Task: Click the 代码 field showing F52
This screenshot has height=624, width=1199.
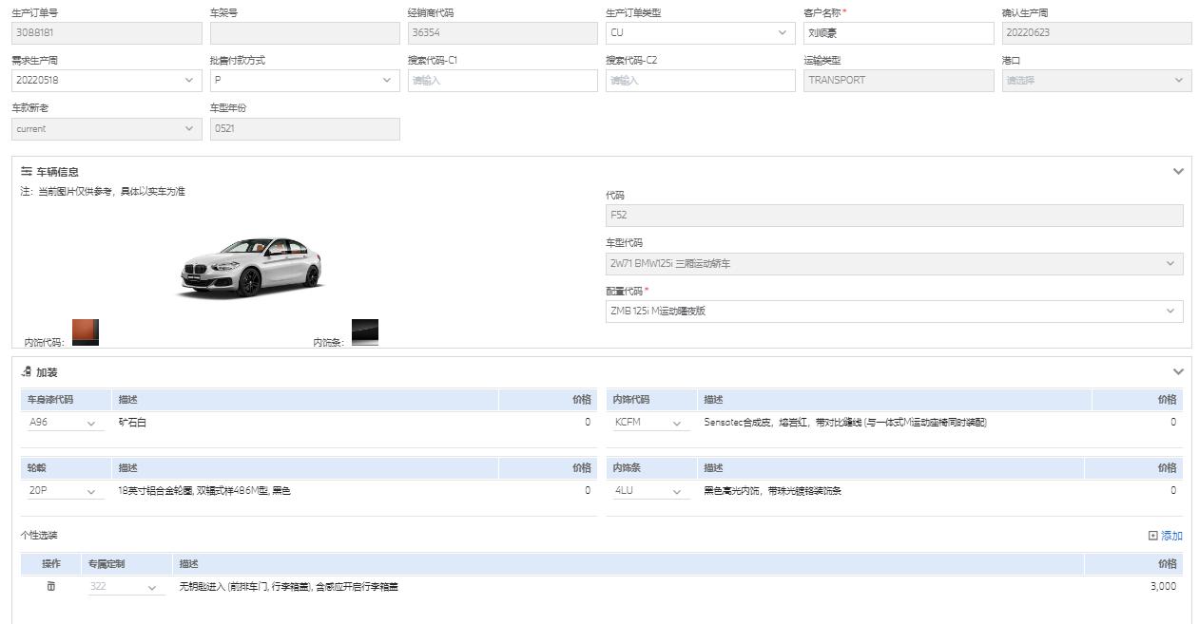Action: (894, 216)
